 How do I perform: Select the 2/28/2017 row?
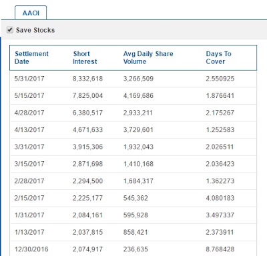[133, 181]
